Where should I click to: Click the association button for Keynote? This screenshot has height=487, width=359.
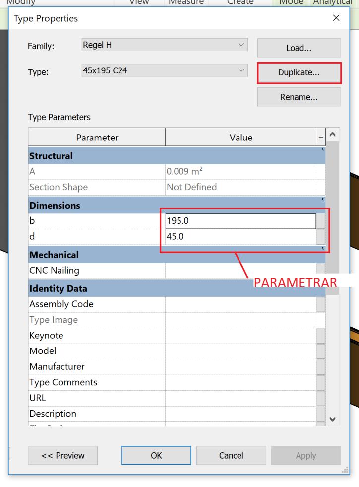click(x=321, y=336)
